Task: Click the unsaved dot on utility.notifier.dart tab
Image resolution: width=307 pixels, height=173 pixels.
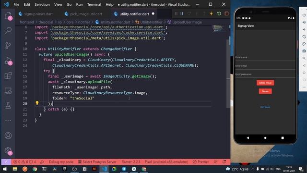Action: [153, 14]
